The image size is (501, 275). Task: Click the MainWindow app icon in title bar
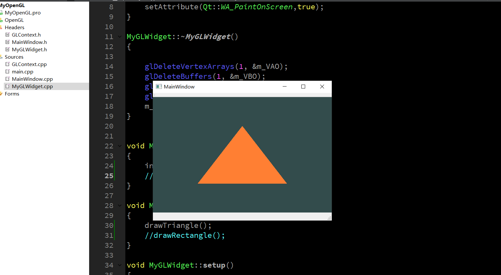pyautogui.click(x=158, y=87)
